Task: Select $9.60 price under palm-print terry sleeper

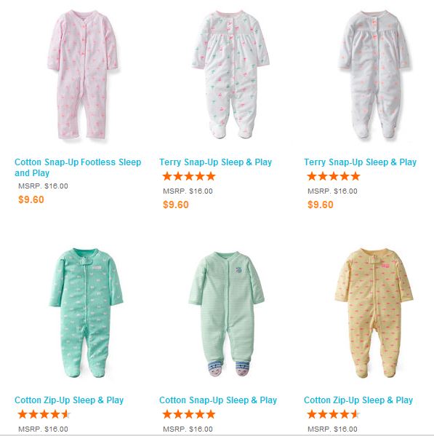Action: pyautogui.click(x=176, y=205)
